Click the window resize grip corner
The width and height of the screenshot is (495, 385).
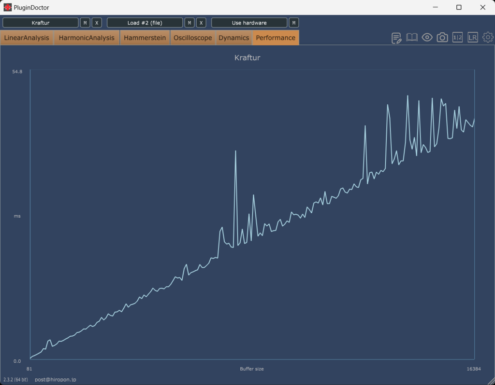491,381
